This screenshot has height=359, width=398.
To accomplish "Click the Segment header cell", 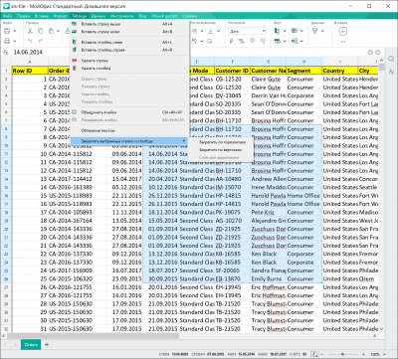I will coord(303,71).
